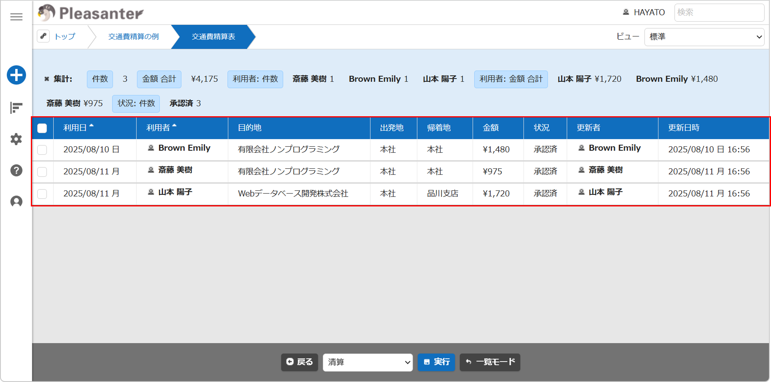Screen dimensions: 771x382
Task: Open the ビュー dropdown showing 標準
Action: 704,37
